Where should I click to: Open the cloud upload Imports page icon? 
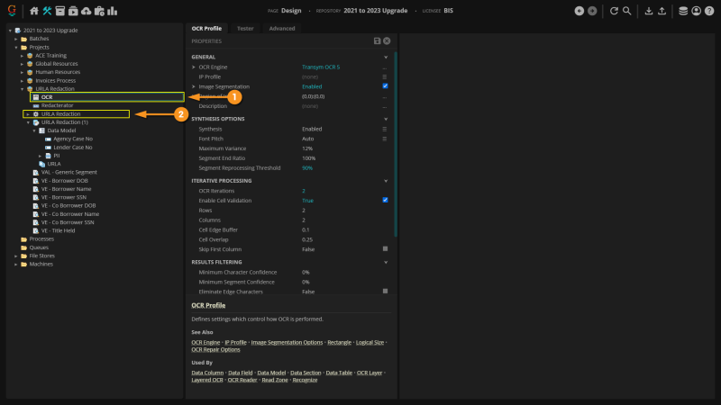coord(86,11)
